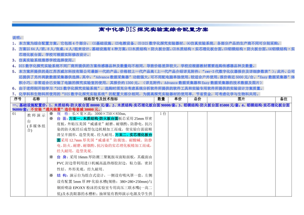Select the 规格型号及技术指标 column header
The image size is (304, 215).
pyautogui.click(x=100, y=99)
